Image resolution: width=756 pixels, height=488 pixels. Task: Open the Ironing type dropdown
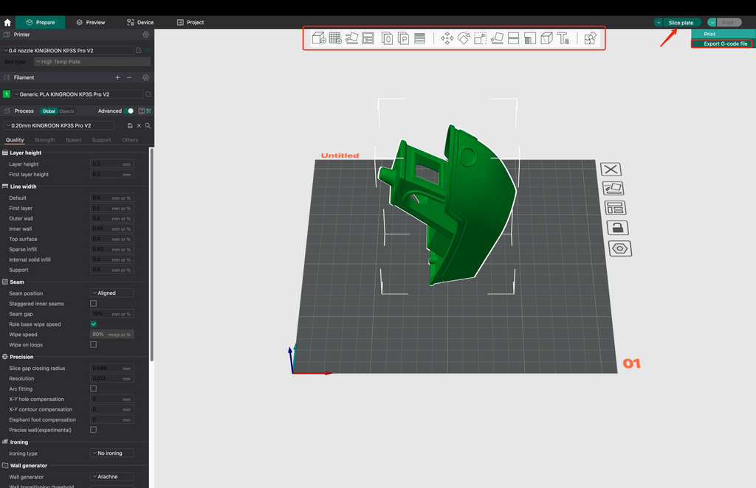(111, 453)
